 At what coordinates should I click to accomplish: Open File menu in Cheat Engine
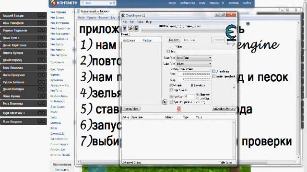click(125, 22)
